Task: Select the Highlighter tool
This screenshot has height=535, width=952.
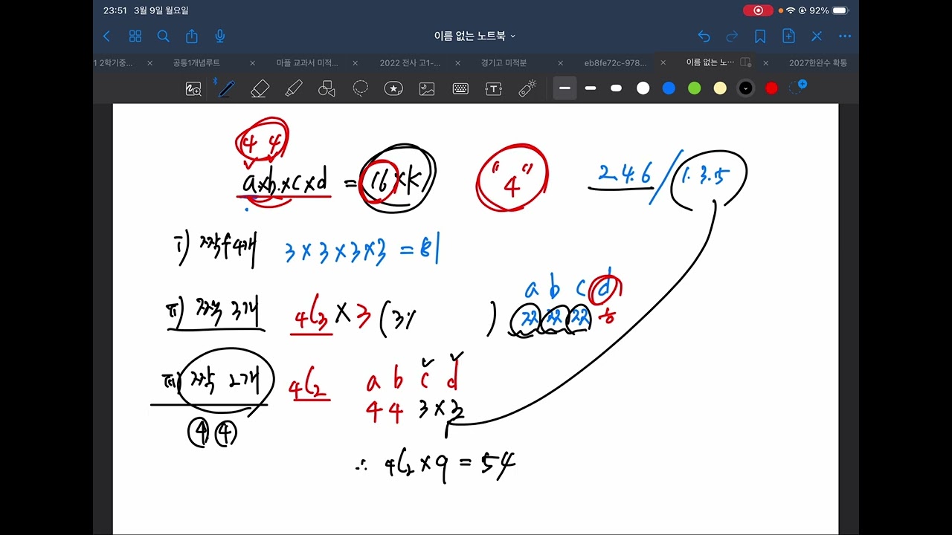Action: [293, 89]
